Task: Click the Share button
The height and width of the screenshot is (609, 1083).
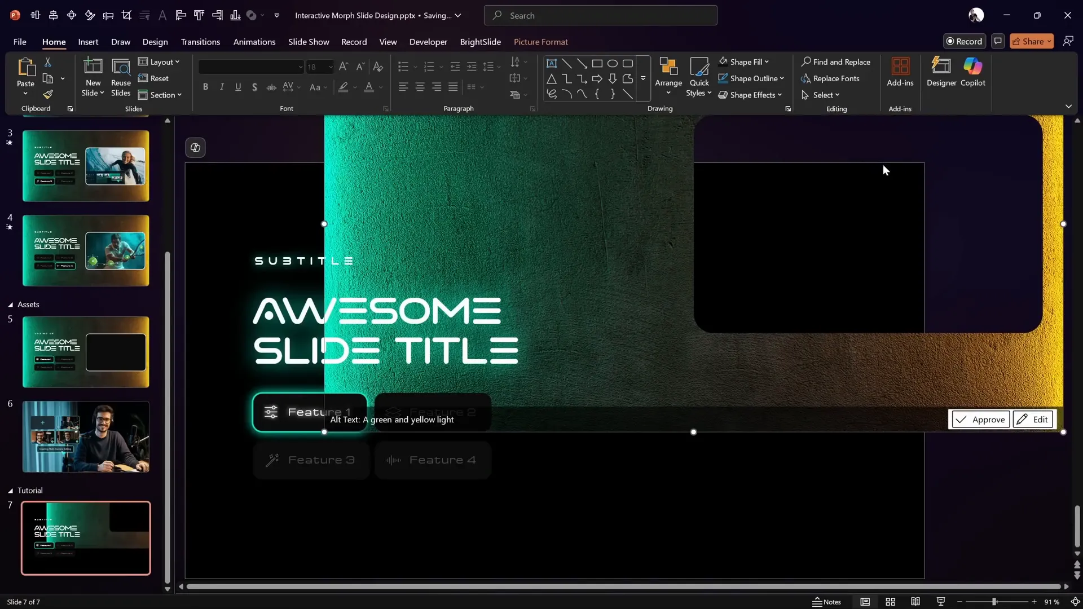Action: [1031, 41]
